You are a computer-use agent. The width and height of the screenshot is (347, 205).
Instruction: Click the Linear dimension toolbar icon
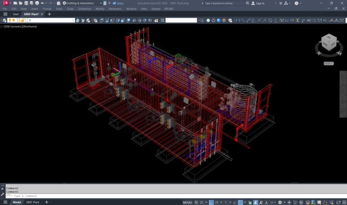point(238,20)
